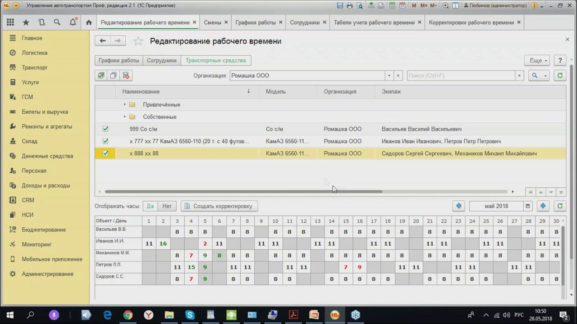This screenshot has width=577, height=324.
Task: Expand the Привлечённые folder
Action: click(125, 104)
